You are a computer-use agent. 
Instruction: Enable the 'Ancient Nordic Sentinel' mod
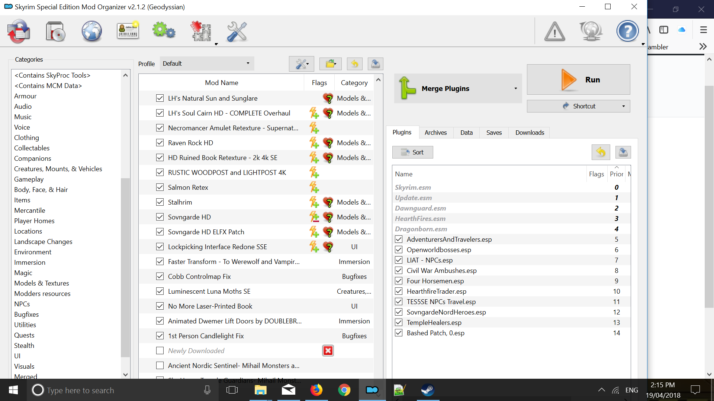click(x=160, y=365)
